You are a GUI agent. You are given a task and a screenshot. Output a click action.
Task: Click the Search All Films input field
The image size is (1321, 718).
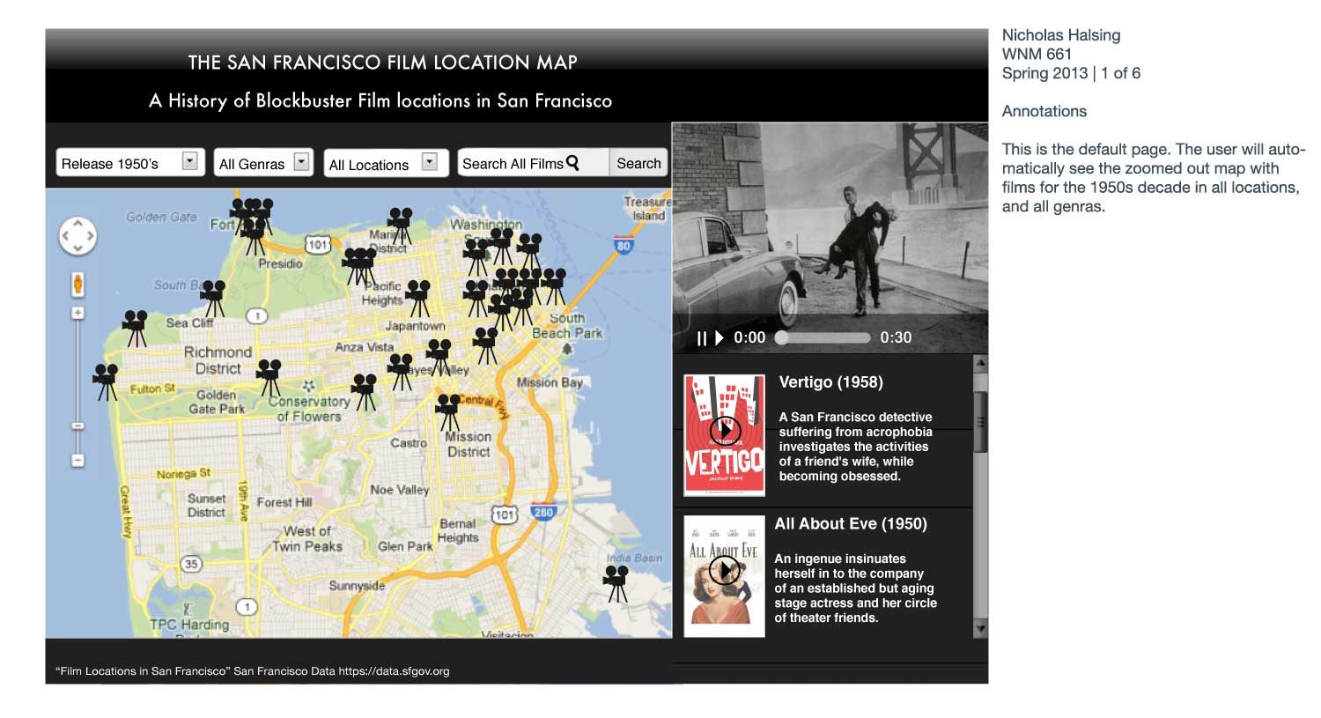pos(533,163)
